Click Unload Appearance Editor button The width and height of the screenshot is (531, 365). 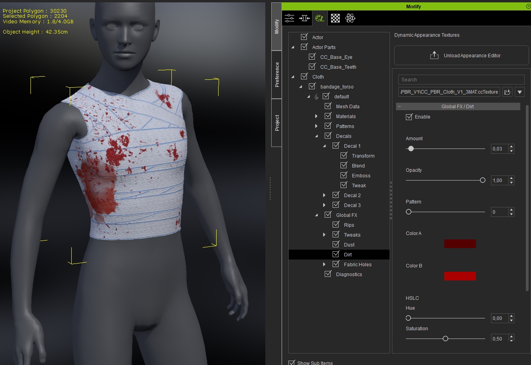click(461, 55)
